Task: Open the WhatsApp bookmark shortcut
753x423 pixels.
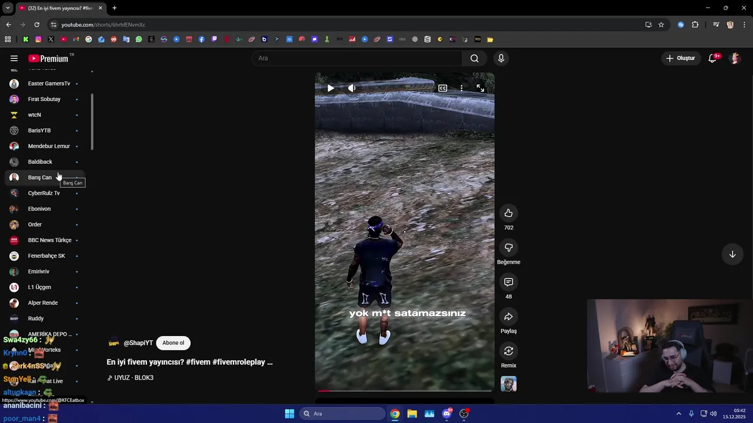Action: (x=139, y=39)
